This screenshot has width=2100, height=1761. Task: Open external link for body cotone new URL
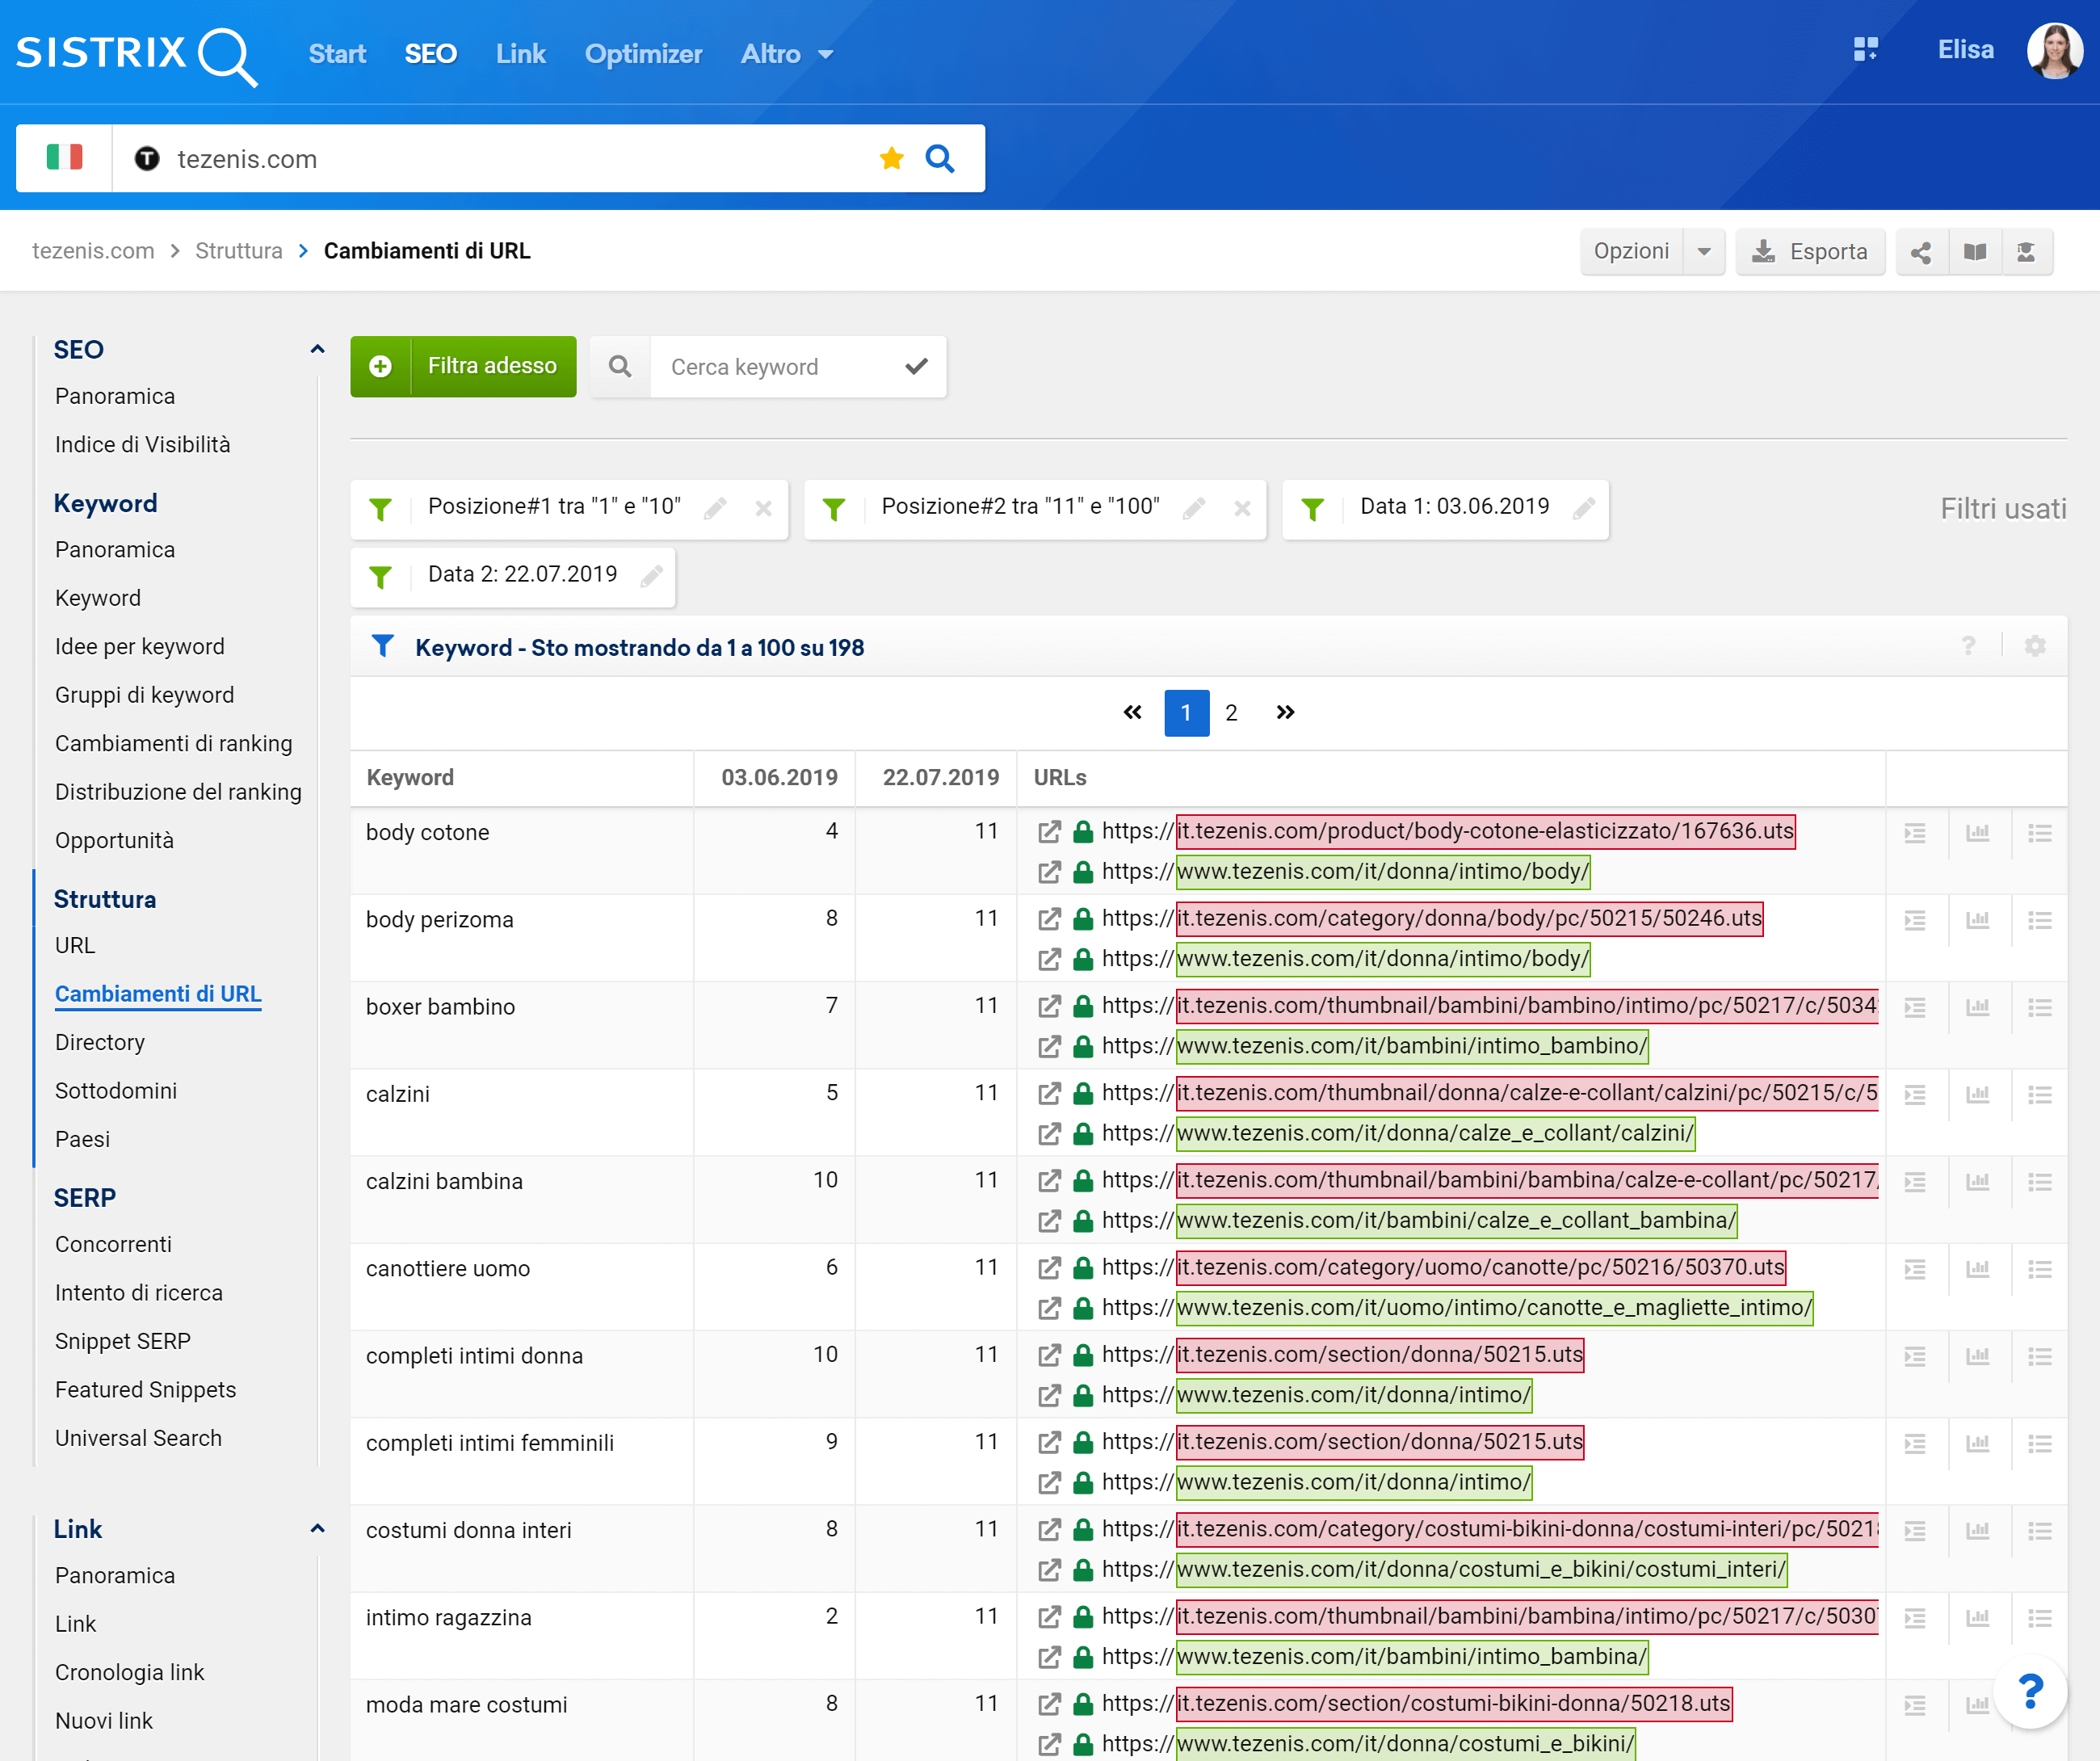pos(1049,872)
